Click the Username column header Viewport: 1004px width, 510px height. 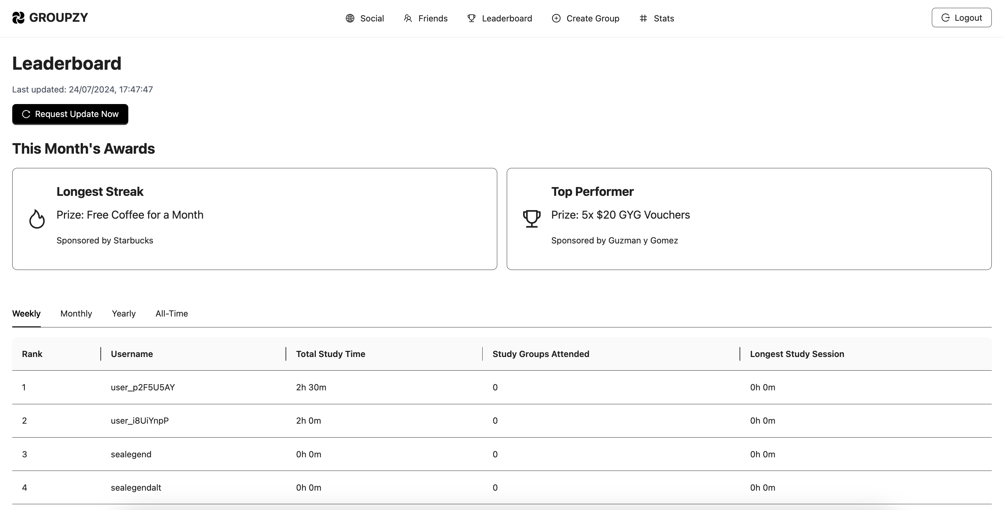pos(132,354)
